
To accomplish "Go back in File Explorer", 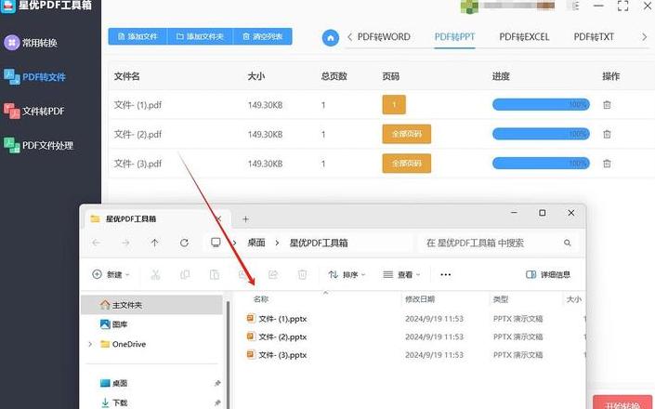I will [97, 243].
